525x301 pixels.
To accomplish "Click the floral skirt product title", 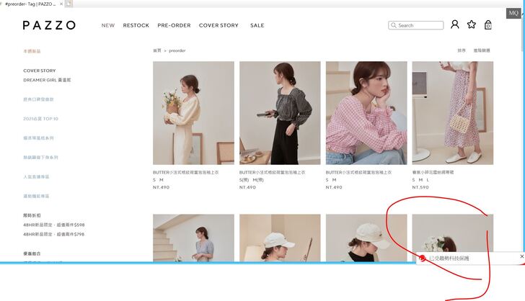I will point(433,172).
